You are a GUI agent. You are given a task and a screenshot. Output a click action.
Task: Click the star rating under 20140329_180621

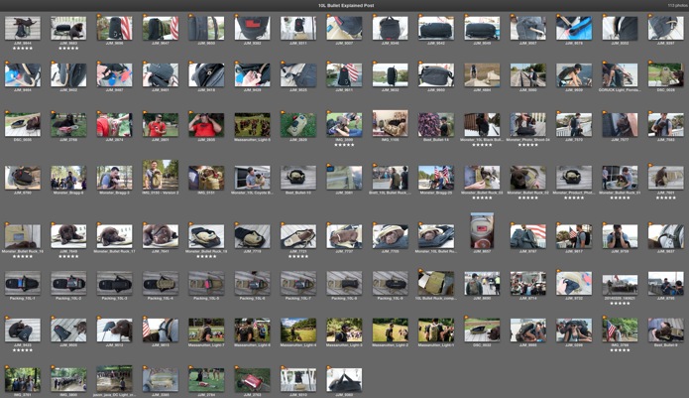620,304
